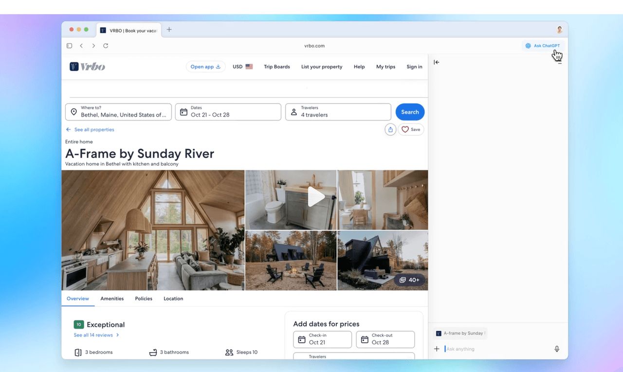Switch to the Policies tab
This screenshot has height=372, width=623.
144,299
